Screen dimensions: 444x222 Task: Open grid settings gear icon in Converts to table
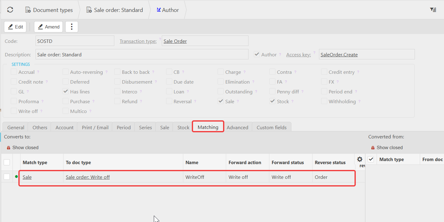click(x=360, y=159)
